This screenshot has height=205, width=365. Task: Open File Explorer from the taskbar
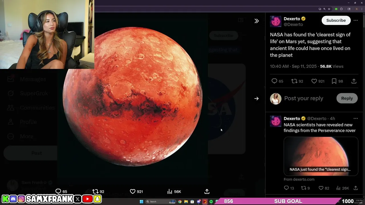click(186, 202)
